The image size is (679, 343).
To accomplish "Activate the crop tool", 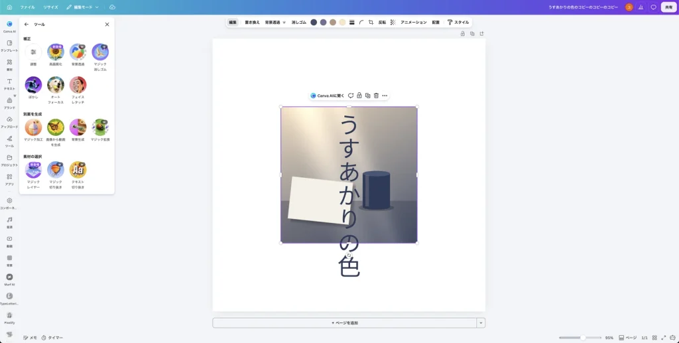I will [x=371, y=22].
